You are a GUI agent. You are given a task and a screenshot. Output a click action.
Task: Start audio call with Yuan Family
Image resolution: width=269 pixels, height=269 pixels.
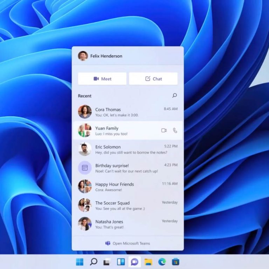pos(175,131)
